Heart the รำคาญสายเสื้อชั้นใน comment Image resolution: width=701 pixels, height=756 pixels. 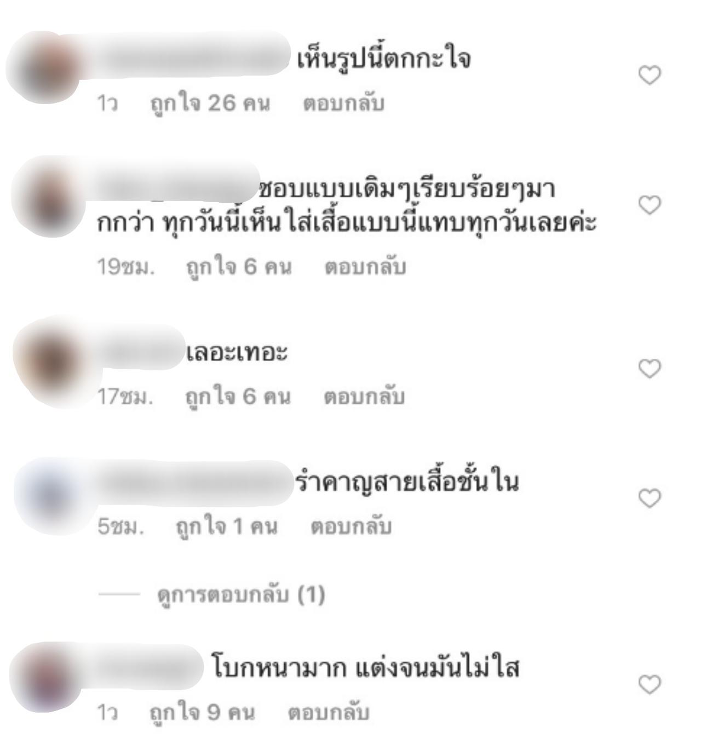tap(650, 499)
